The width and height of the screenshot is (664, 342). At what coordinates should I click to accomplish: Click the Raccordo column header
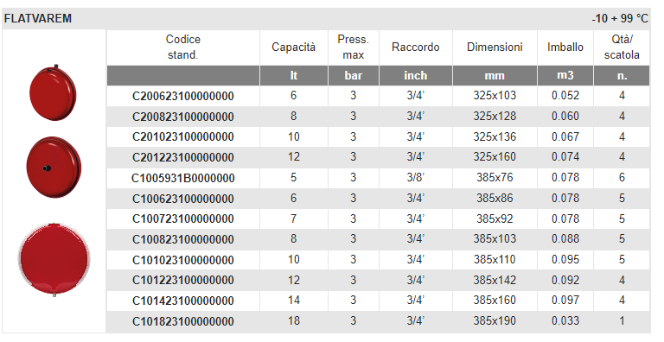coord(415,47)
